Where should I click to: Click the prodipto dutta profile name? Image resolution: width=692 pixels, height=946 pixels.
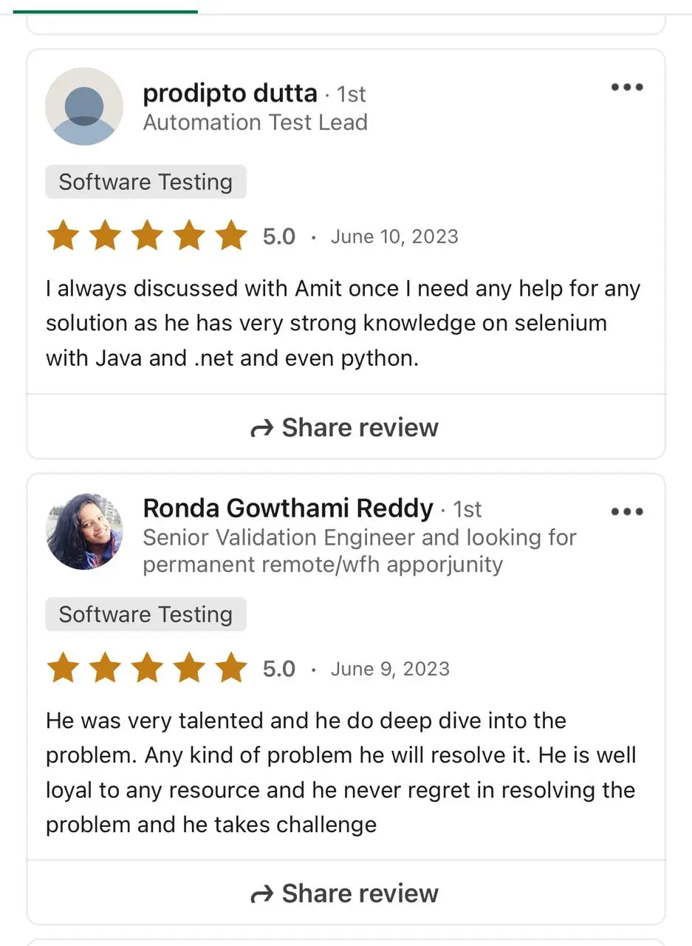click(230, 94)
